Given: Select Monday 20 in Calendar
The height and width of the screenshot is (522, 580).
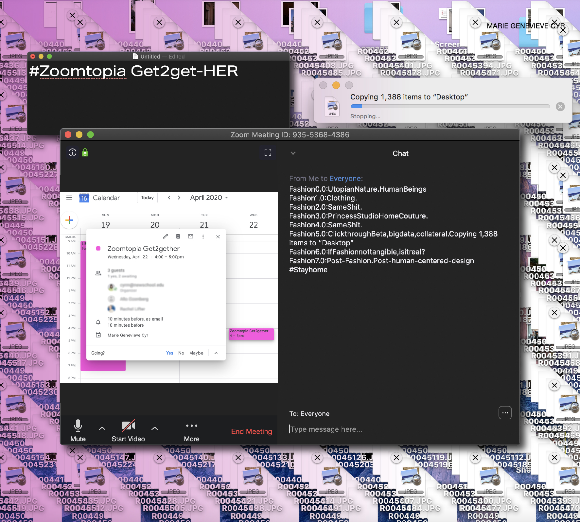Looking at the screenshot, I should coord(155,225).
